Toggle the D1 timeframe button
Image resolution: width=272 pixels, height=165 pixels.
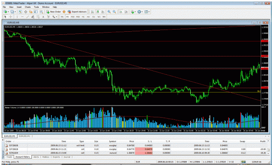94,17
